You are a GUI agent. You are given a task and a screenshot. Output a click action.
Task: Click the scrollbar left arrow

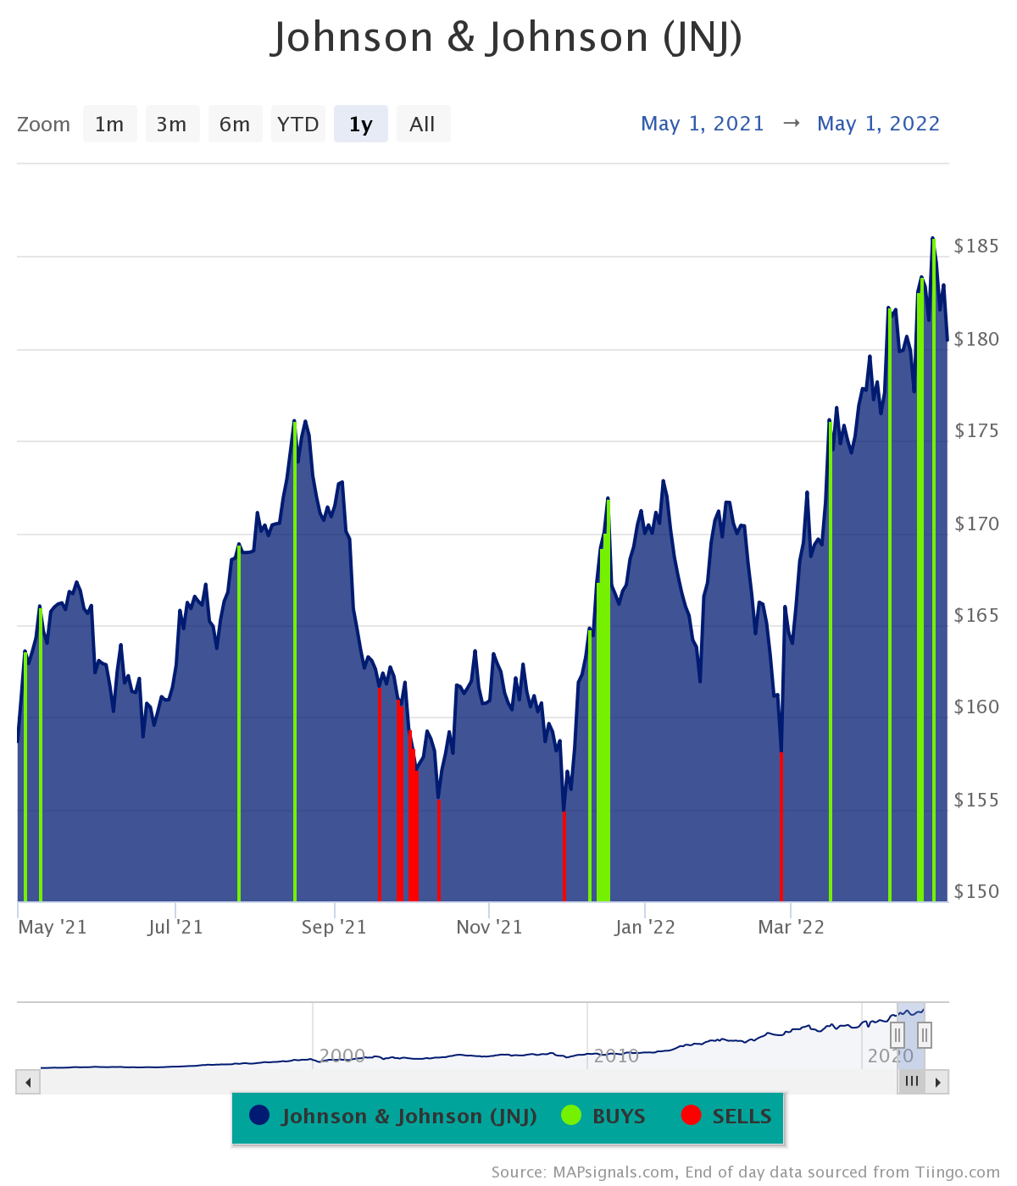pos(28,1082)
